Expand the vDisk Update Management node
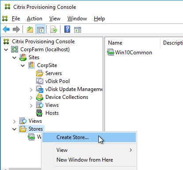The image size is (183, 170). pos(31,90)
